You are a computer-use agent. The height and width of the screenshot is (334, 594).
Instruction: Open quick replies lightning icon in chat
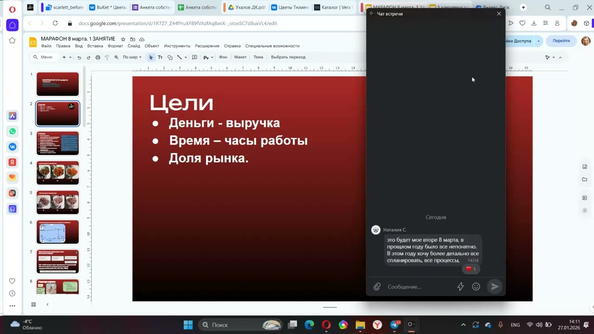(x=460, y=287)
